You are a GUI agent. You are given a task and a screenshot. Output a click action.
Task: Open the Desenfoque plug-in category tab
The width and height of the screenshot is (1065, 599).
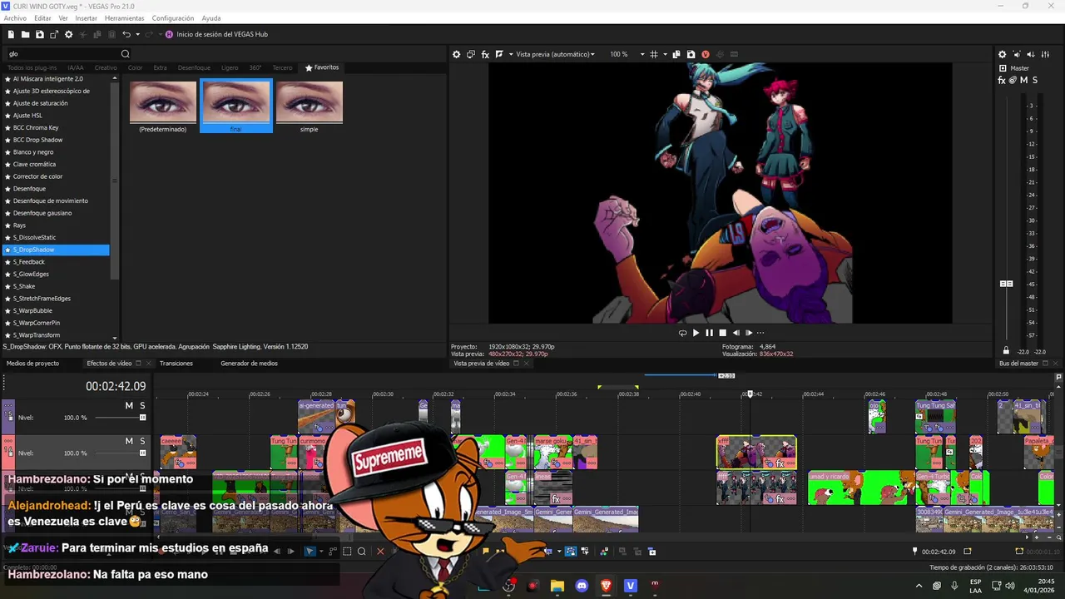coord(194,67)
